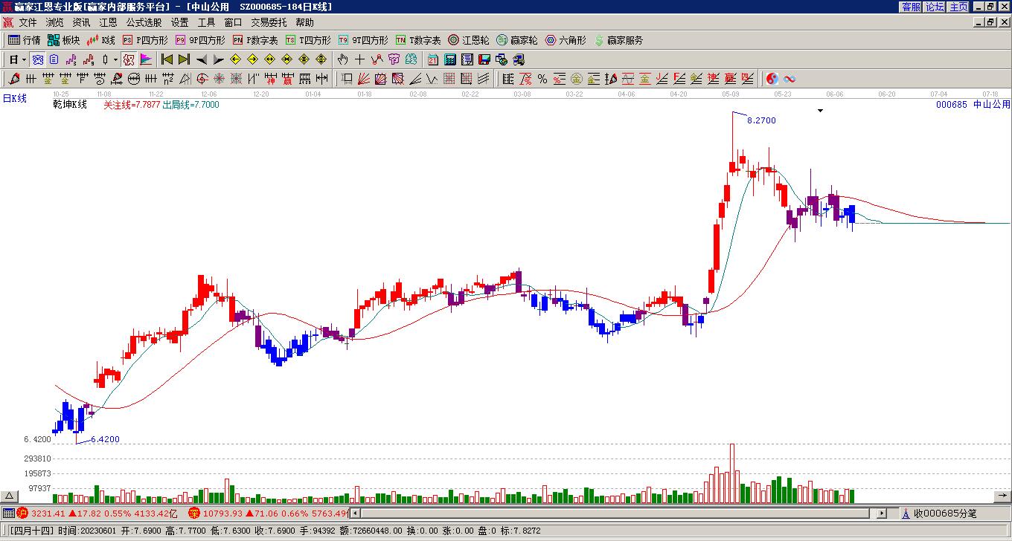Open the 交易委托 menu
The width and height of the screenshot is (1012, 541).
(269, 23)
